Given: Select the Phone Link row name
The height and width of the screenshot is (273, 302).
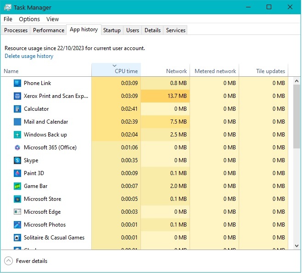Looking at the screenshot, I should [x=37, y=83].
